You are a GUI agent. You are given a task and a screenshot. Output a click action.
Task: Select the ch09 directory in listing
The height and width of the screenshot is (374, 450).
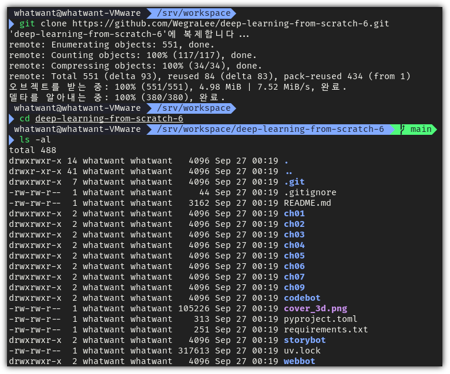point(294,287)
